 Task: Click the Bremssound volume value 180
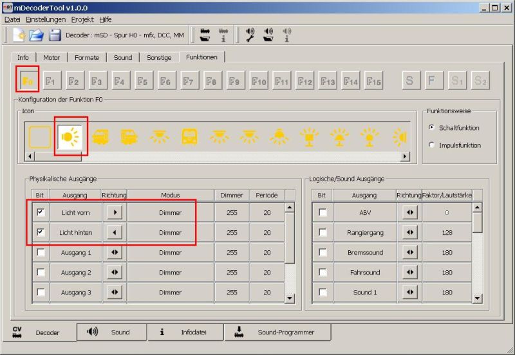[447, 253]
